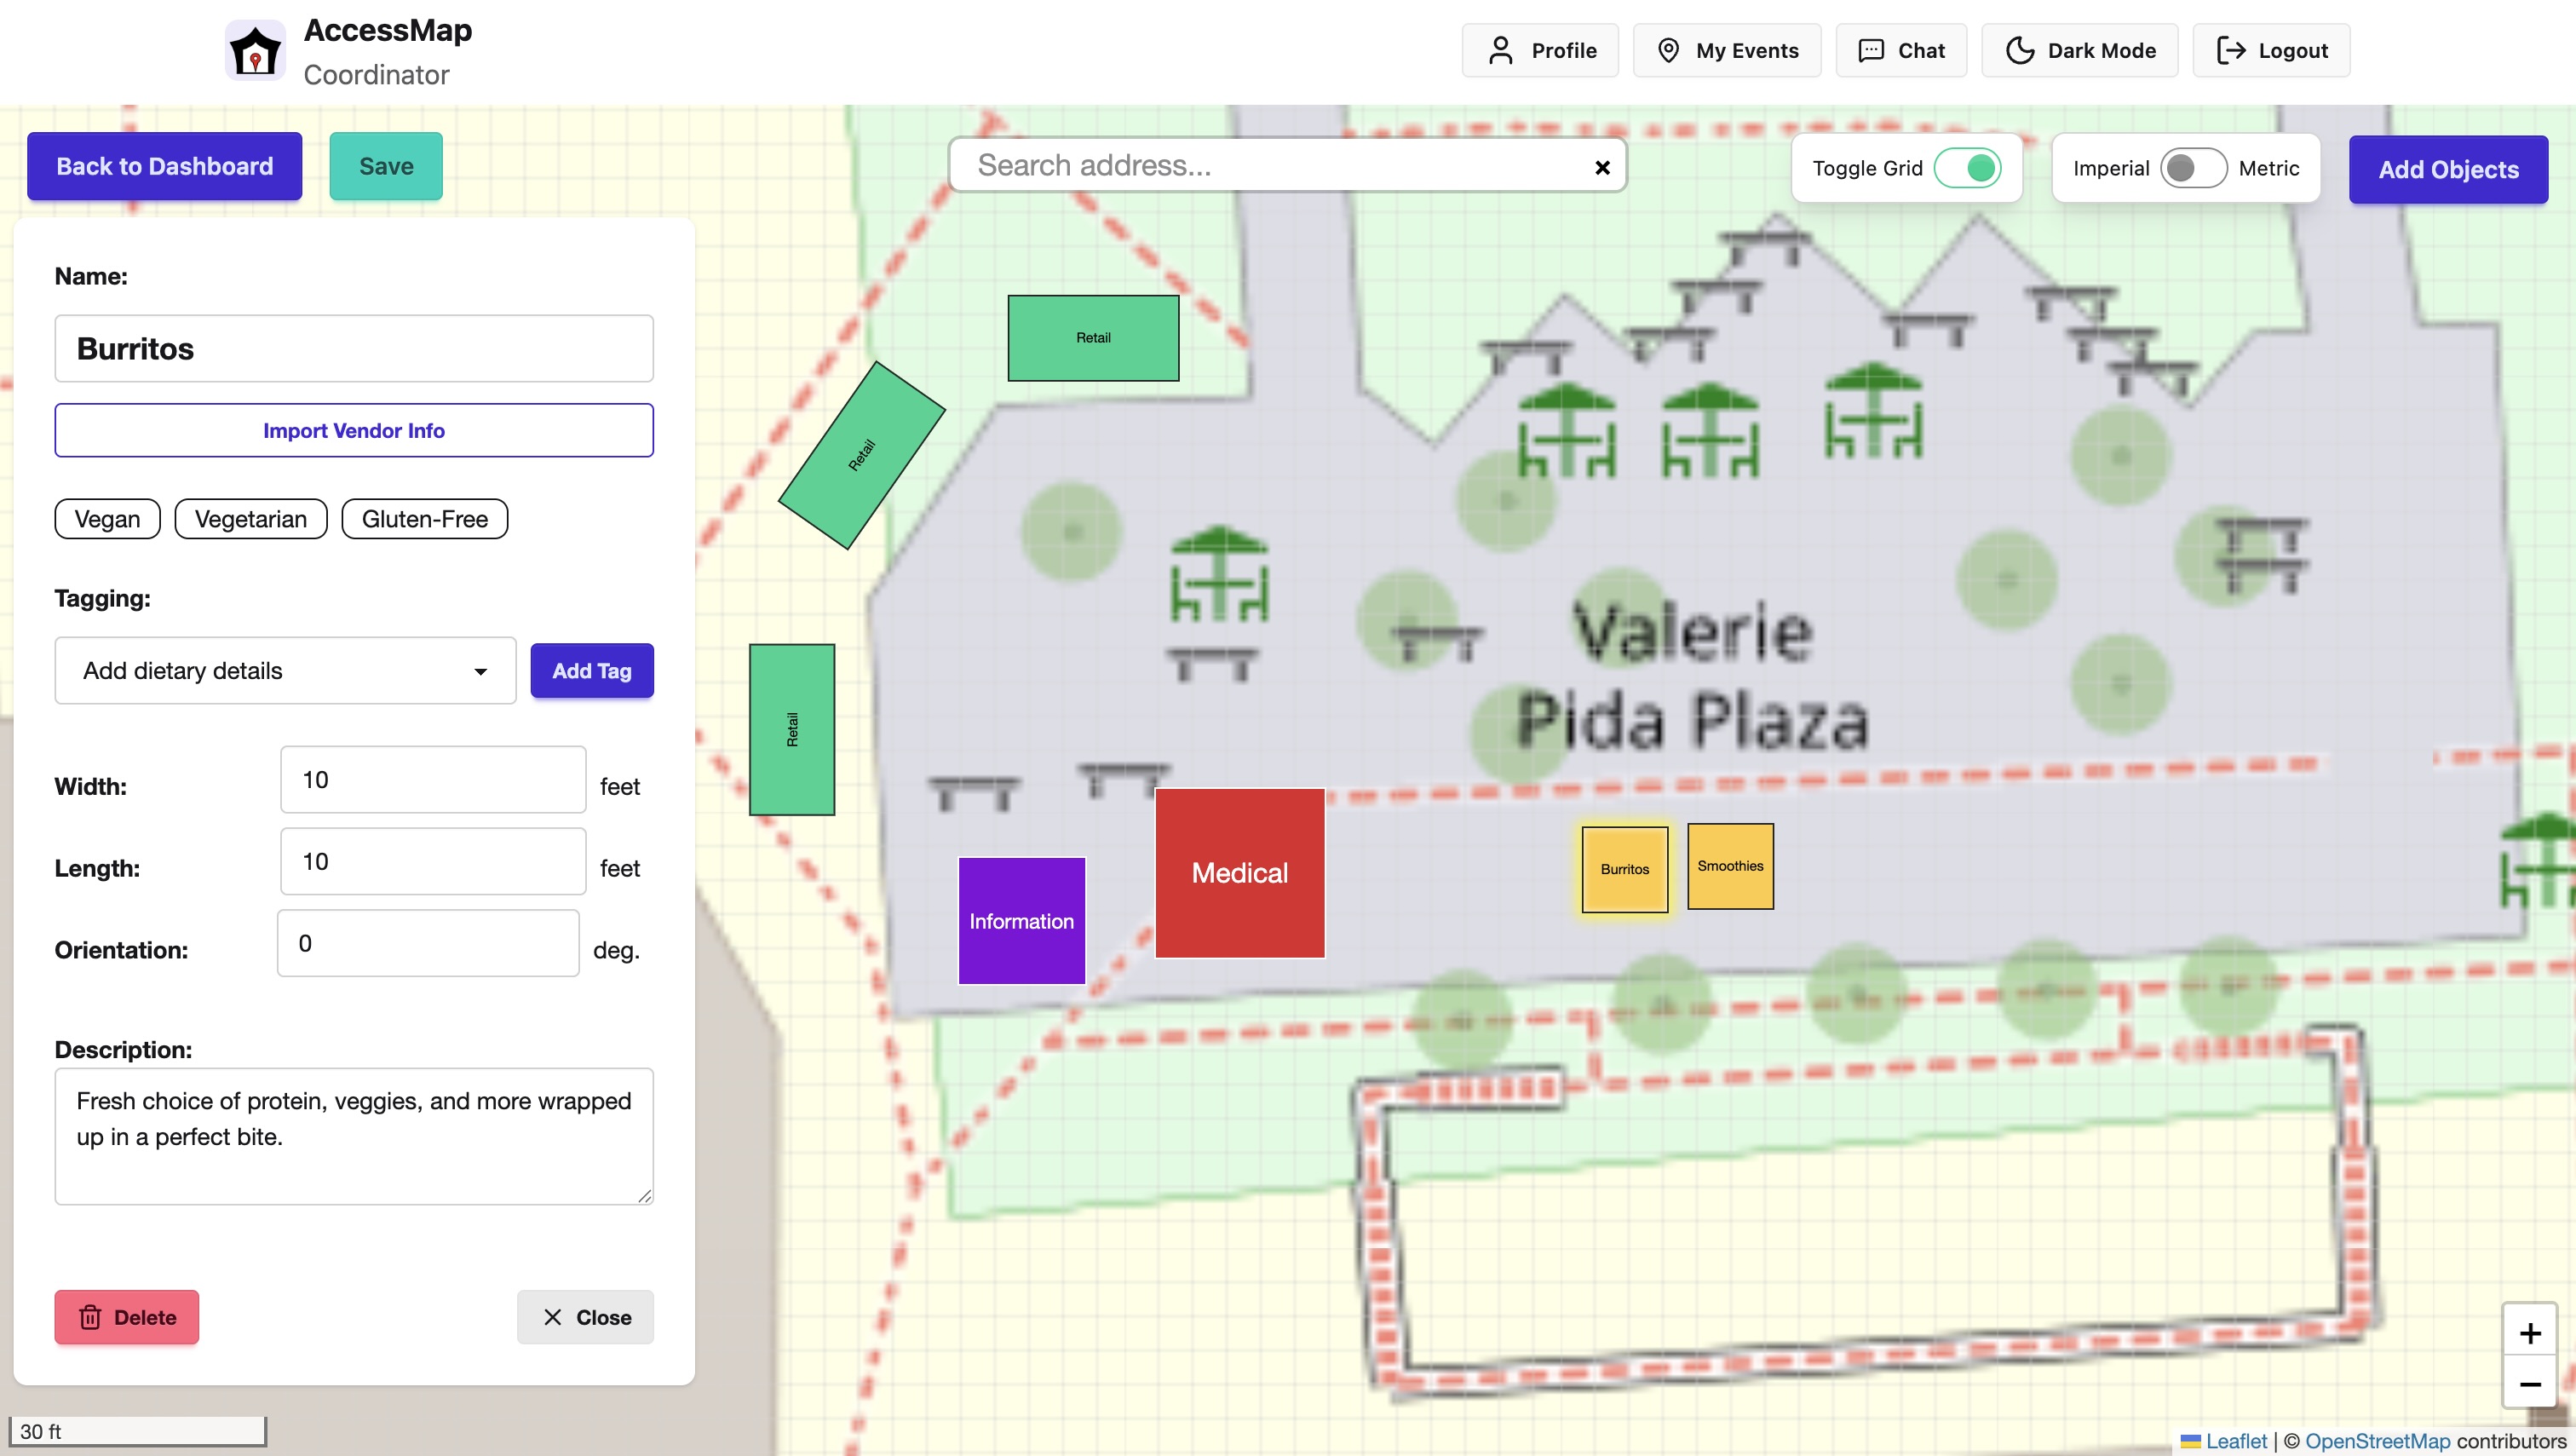
Task: Select the purple Information object on map
Action: point(1022,921)
